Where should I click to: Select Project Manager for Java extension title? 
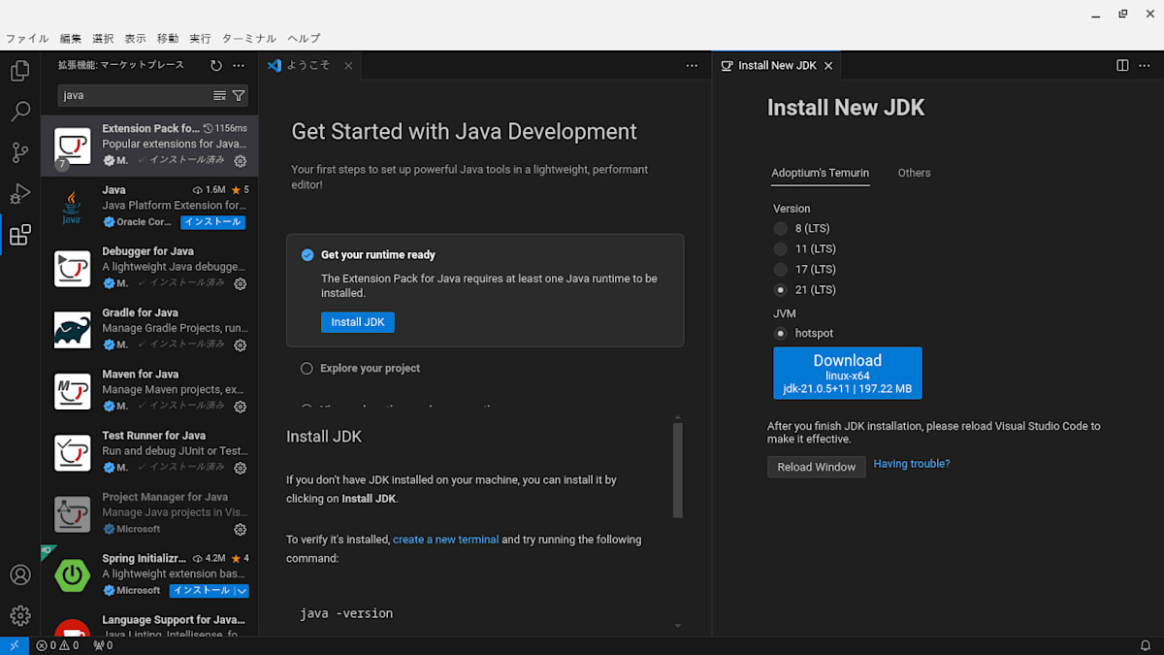pyautogui.click(x=165, y=497)
